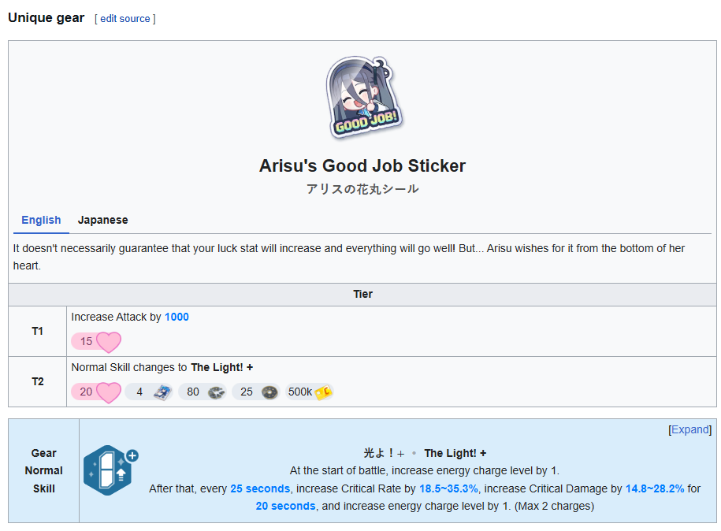721x531 pixels.
Task: Click the Arisu's Good Job Sticker title
Action: (362, 165)
